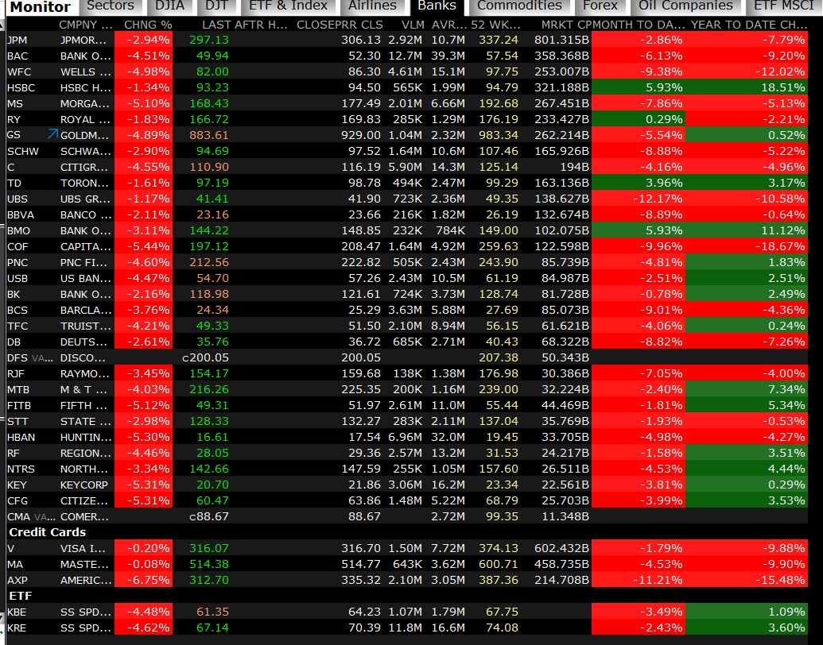The width and height of the screenshot is (823, 645).
Task: Click the LAST AFTR H... column header
Action: (x=245, y=25)
